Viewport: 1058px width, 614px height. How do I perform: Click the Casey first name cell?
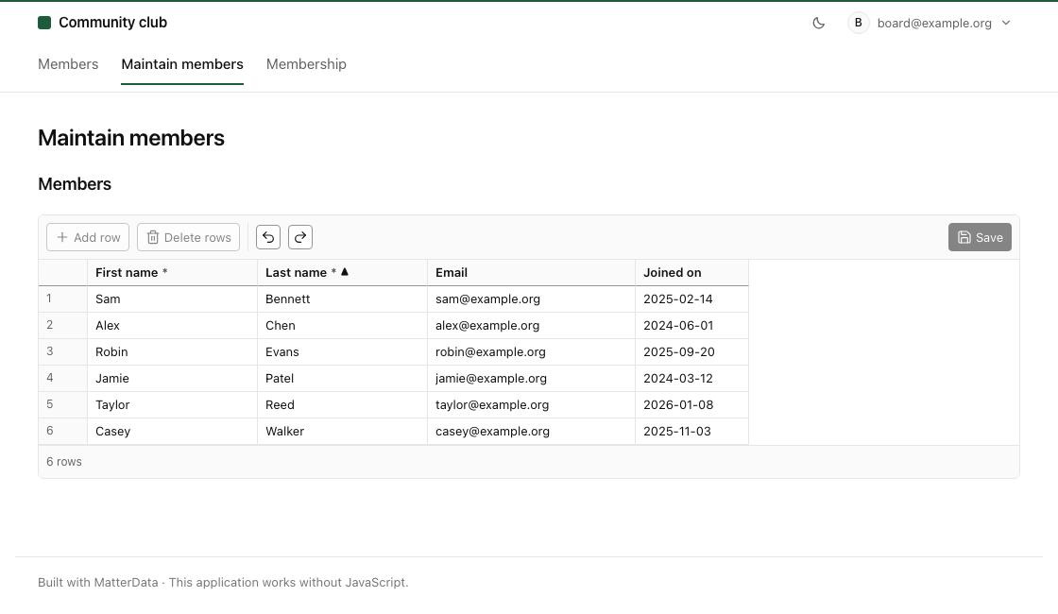pyautogui.click(x=172, y=431)
